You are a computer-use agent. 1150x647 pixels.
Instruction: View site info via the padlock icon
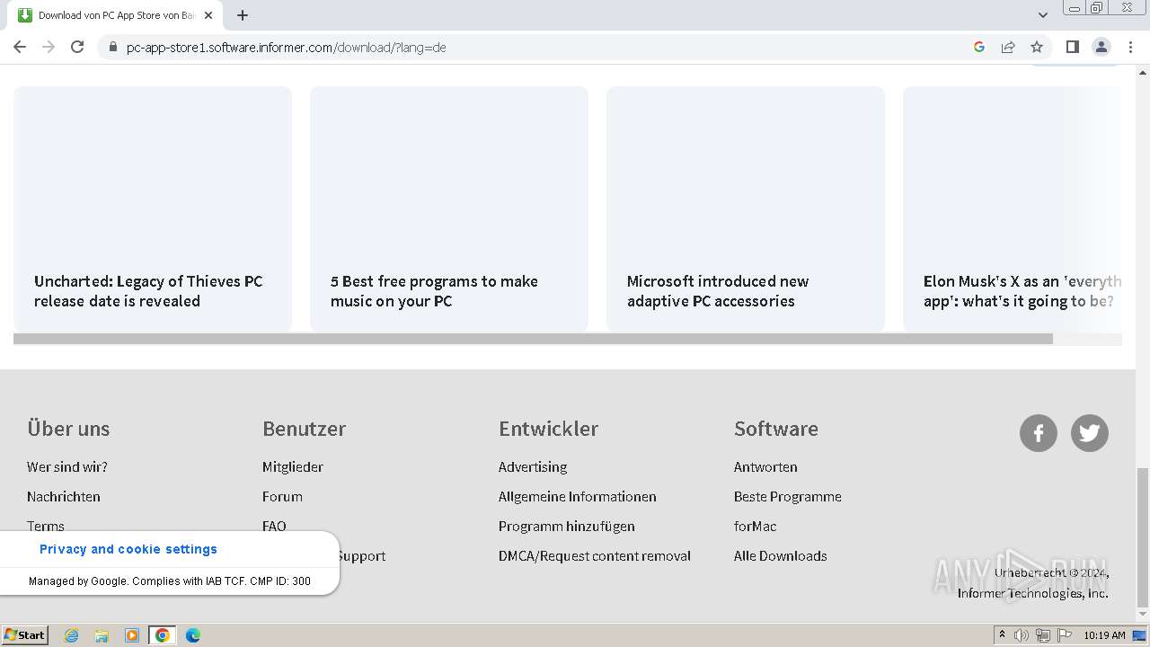point(113,47)
